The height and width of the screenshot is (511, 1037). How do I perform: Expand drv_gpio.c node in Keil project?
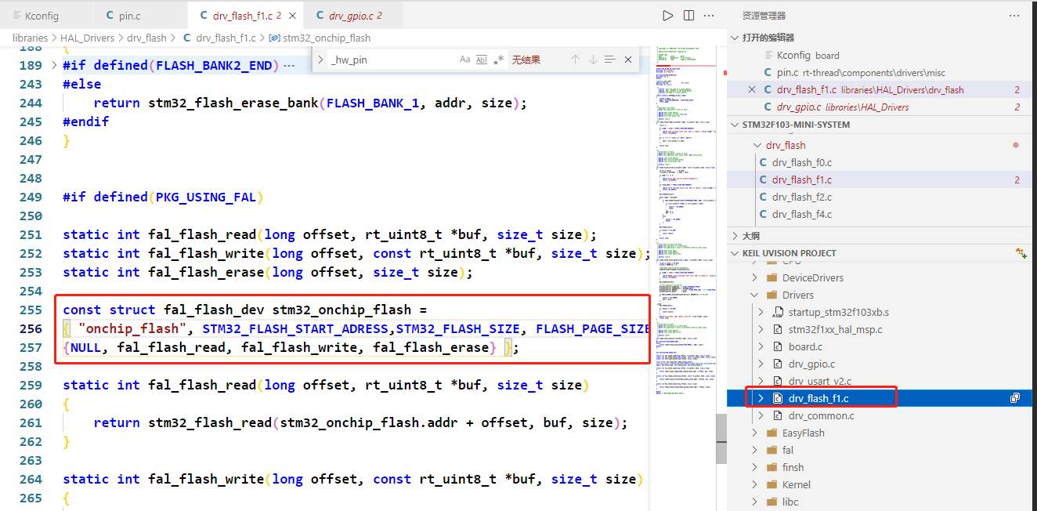click(761, 364)
